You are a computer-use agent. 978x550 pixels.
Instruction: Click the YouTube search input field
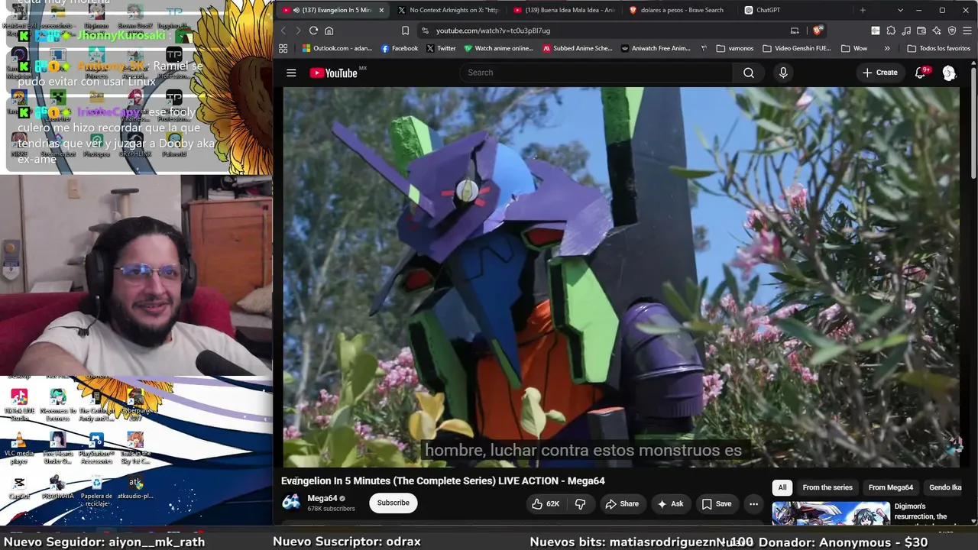(596, 73)
